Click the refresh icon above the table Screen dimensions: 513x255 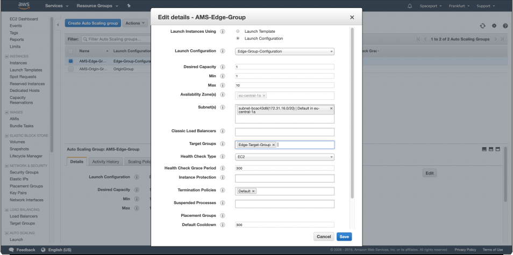[x=482, y=26]
